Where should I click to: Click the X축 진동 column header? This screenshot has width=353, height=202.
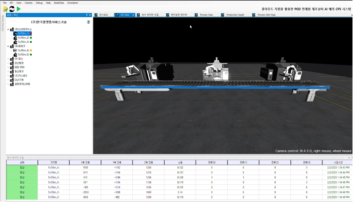tap(85, 162)
